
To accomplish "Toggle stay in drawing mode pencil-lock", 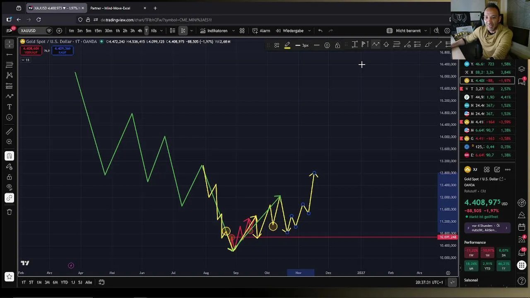I will tap(9, 167).
